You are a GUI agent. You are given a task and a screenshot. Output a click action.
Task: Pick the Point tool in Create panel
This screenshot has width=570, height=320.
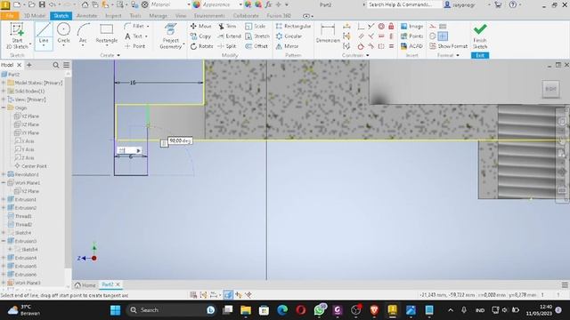[x=134, y=46]
